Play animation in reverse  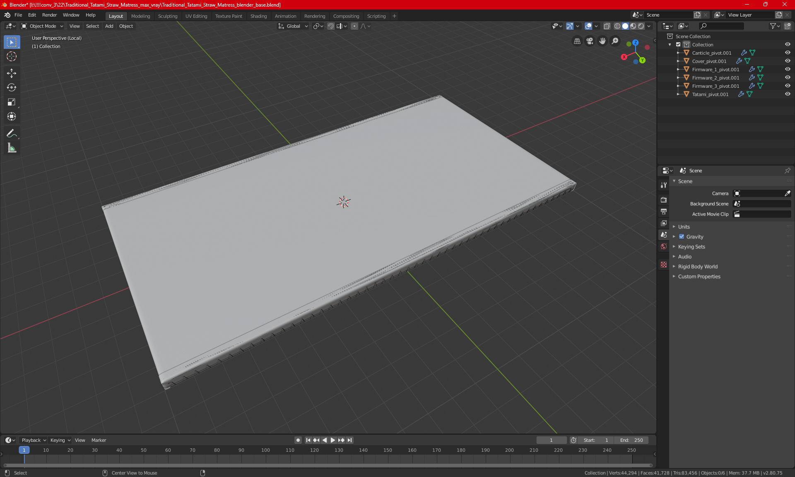325,440
